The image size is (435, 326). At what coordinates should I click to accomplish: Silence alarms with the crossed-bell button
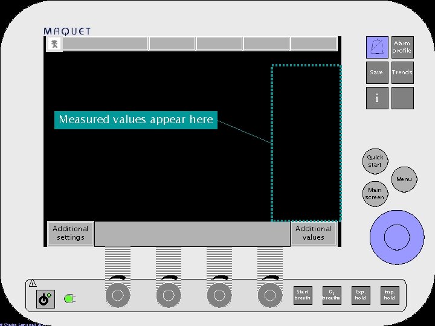click(x=377, y=47)
